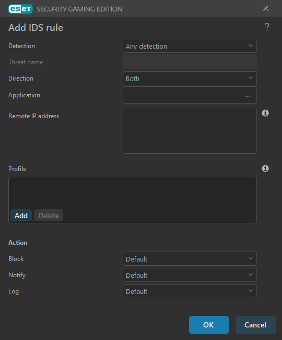This screenshot has width=282, height=340.
Task: Click the "Remote IP address" label
Action: (33, 116)
